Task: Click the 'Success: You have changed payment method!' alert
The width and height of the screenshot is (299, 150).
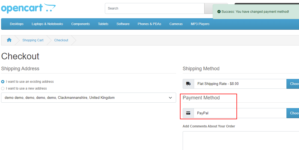Action: coord(256,12)
